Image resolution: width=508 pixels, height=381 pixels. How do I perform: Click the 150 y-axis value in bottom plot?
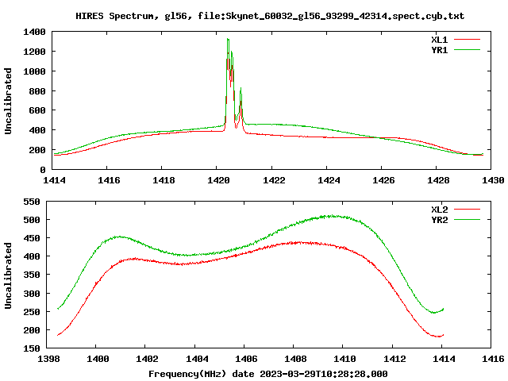tap(32, 348)
